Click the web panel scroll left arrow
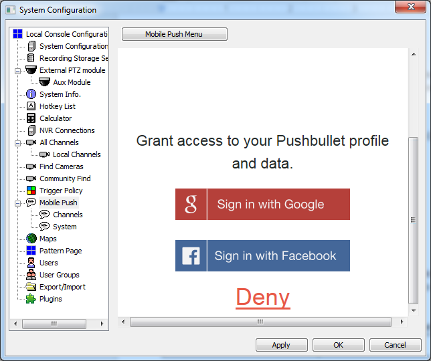 coord(123,322)
